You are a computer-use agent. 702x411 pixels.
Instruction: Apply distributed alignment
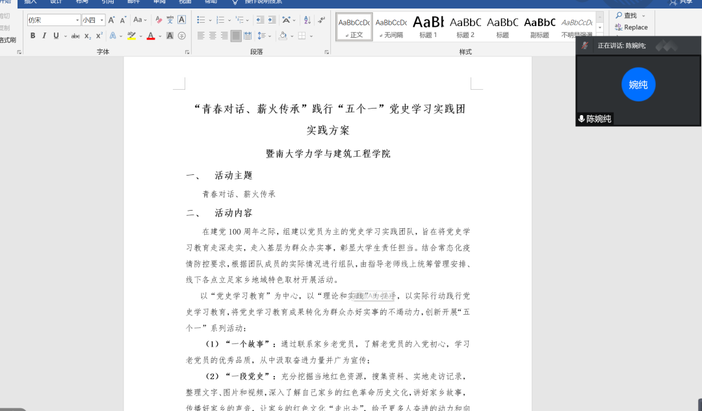(248, 35)
